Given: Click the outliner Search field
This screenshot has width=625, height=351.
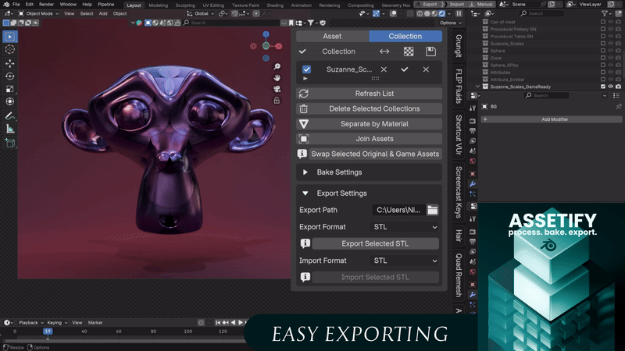Looking at the screenshot, I should 542,13.
